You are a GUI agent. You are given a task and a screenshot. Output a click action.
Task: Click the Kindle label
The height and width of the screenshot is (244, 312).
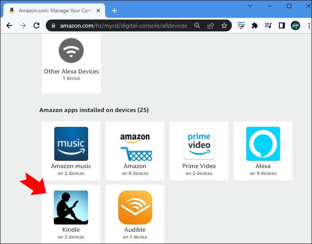click(x=71, y=230)
